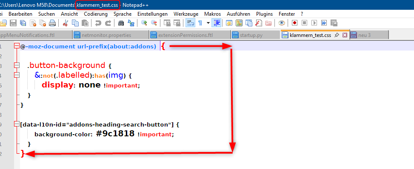Open the Codierung menu
The width and height of the screenshot is (414, 169).
point(96,14)
